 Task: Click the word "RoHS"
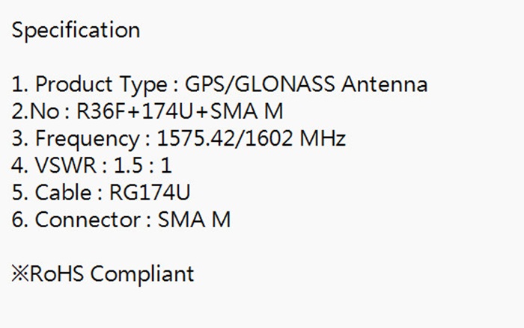[57, 274]
